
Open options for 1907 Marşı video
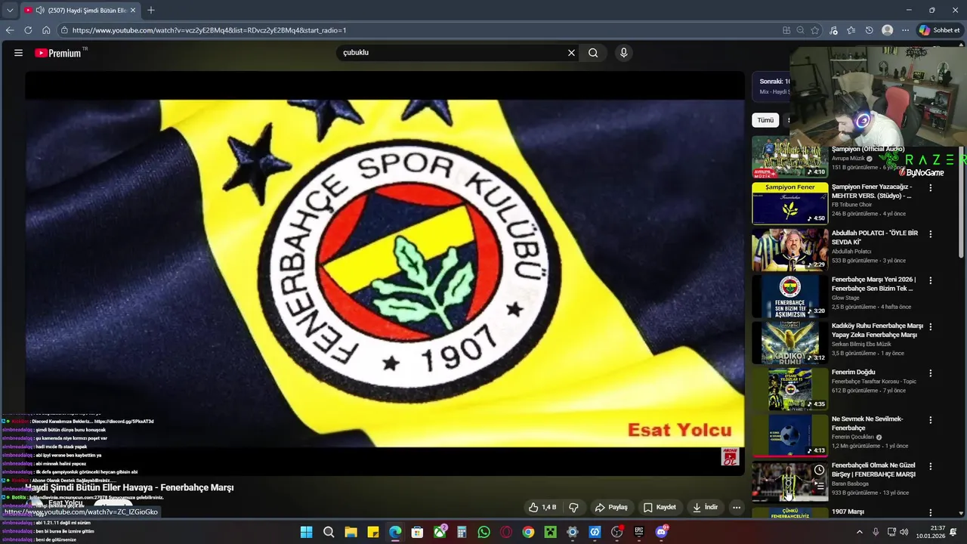pos(931,512)
